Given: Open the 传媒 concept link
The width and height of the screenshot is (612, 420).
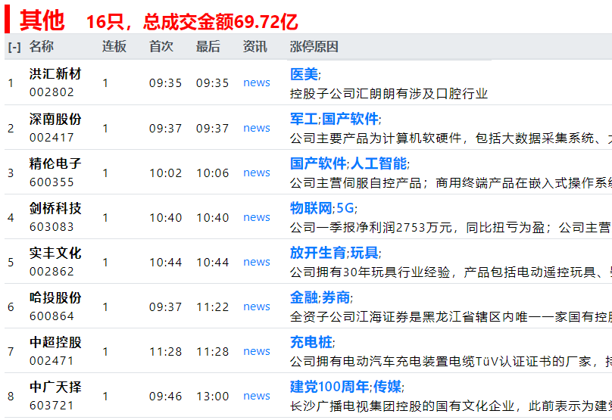Looking at the screenshot, I should pyautogui.click(x=387, y=387).
